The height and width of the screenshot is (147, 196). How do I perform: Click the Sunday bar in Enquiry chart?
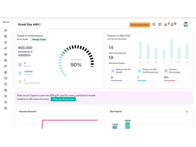(x=187, y=51)
